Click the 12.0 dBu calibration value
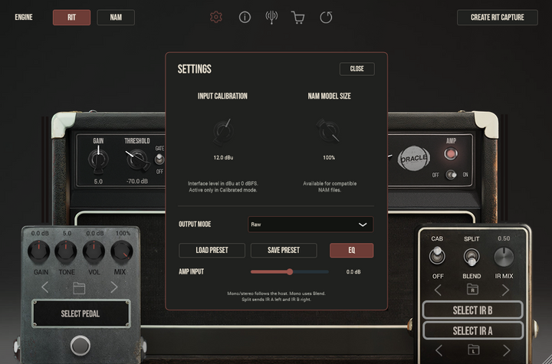552x364 pixels. pyautogui.click(x=223, y=157)
